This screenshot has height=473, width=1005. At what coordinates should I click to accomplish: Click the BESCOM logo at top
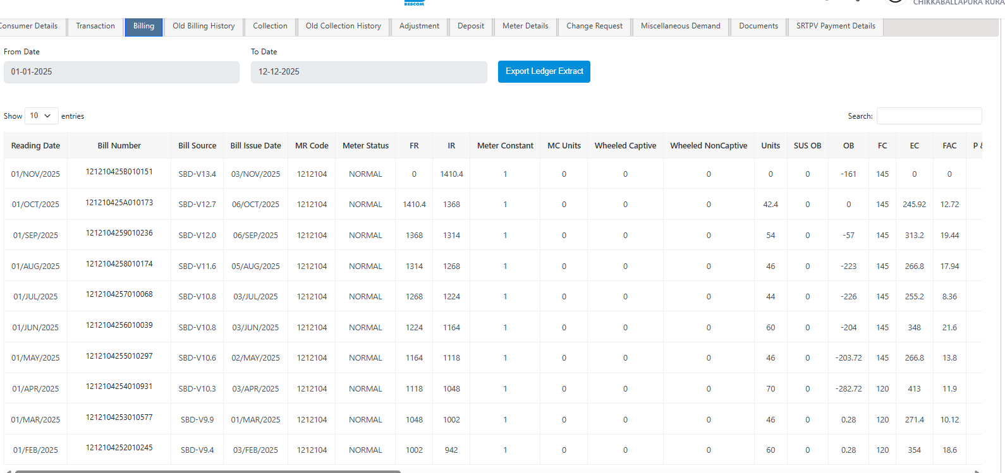click(x=414, y=3)
